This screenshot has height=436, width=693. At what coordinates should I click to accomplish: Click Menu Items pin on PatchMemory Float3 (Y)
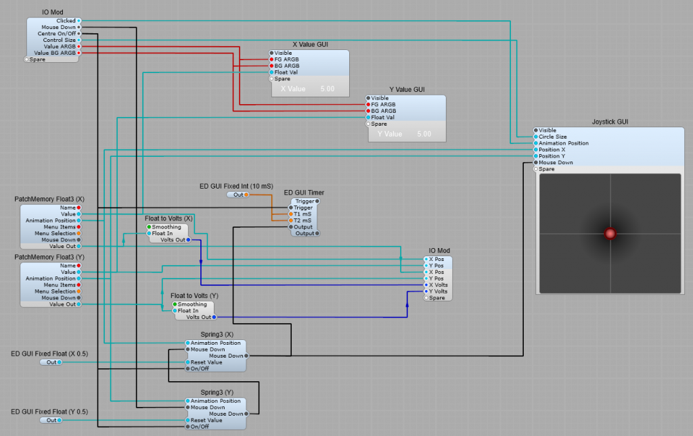pyautogui.click(x=79, y=285)
